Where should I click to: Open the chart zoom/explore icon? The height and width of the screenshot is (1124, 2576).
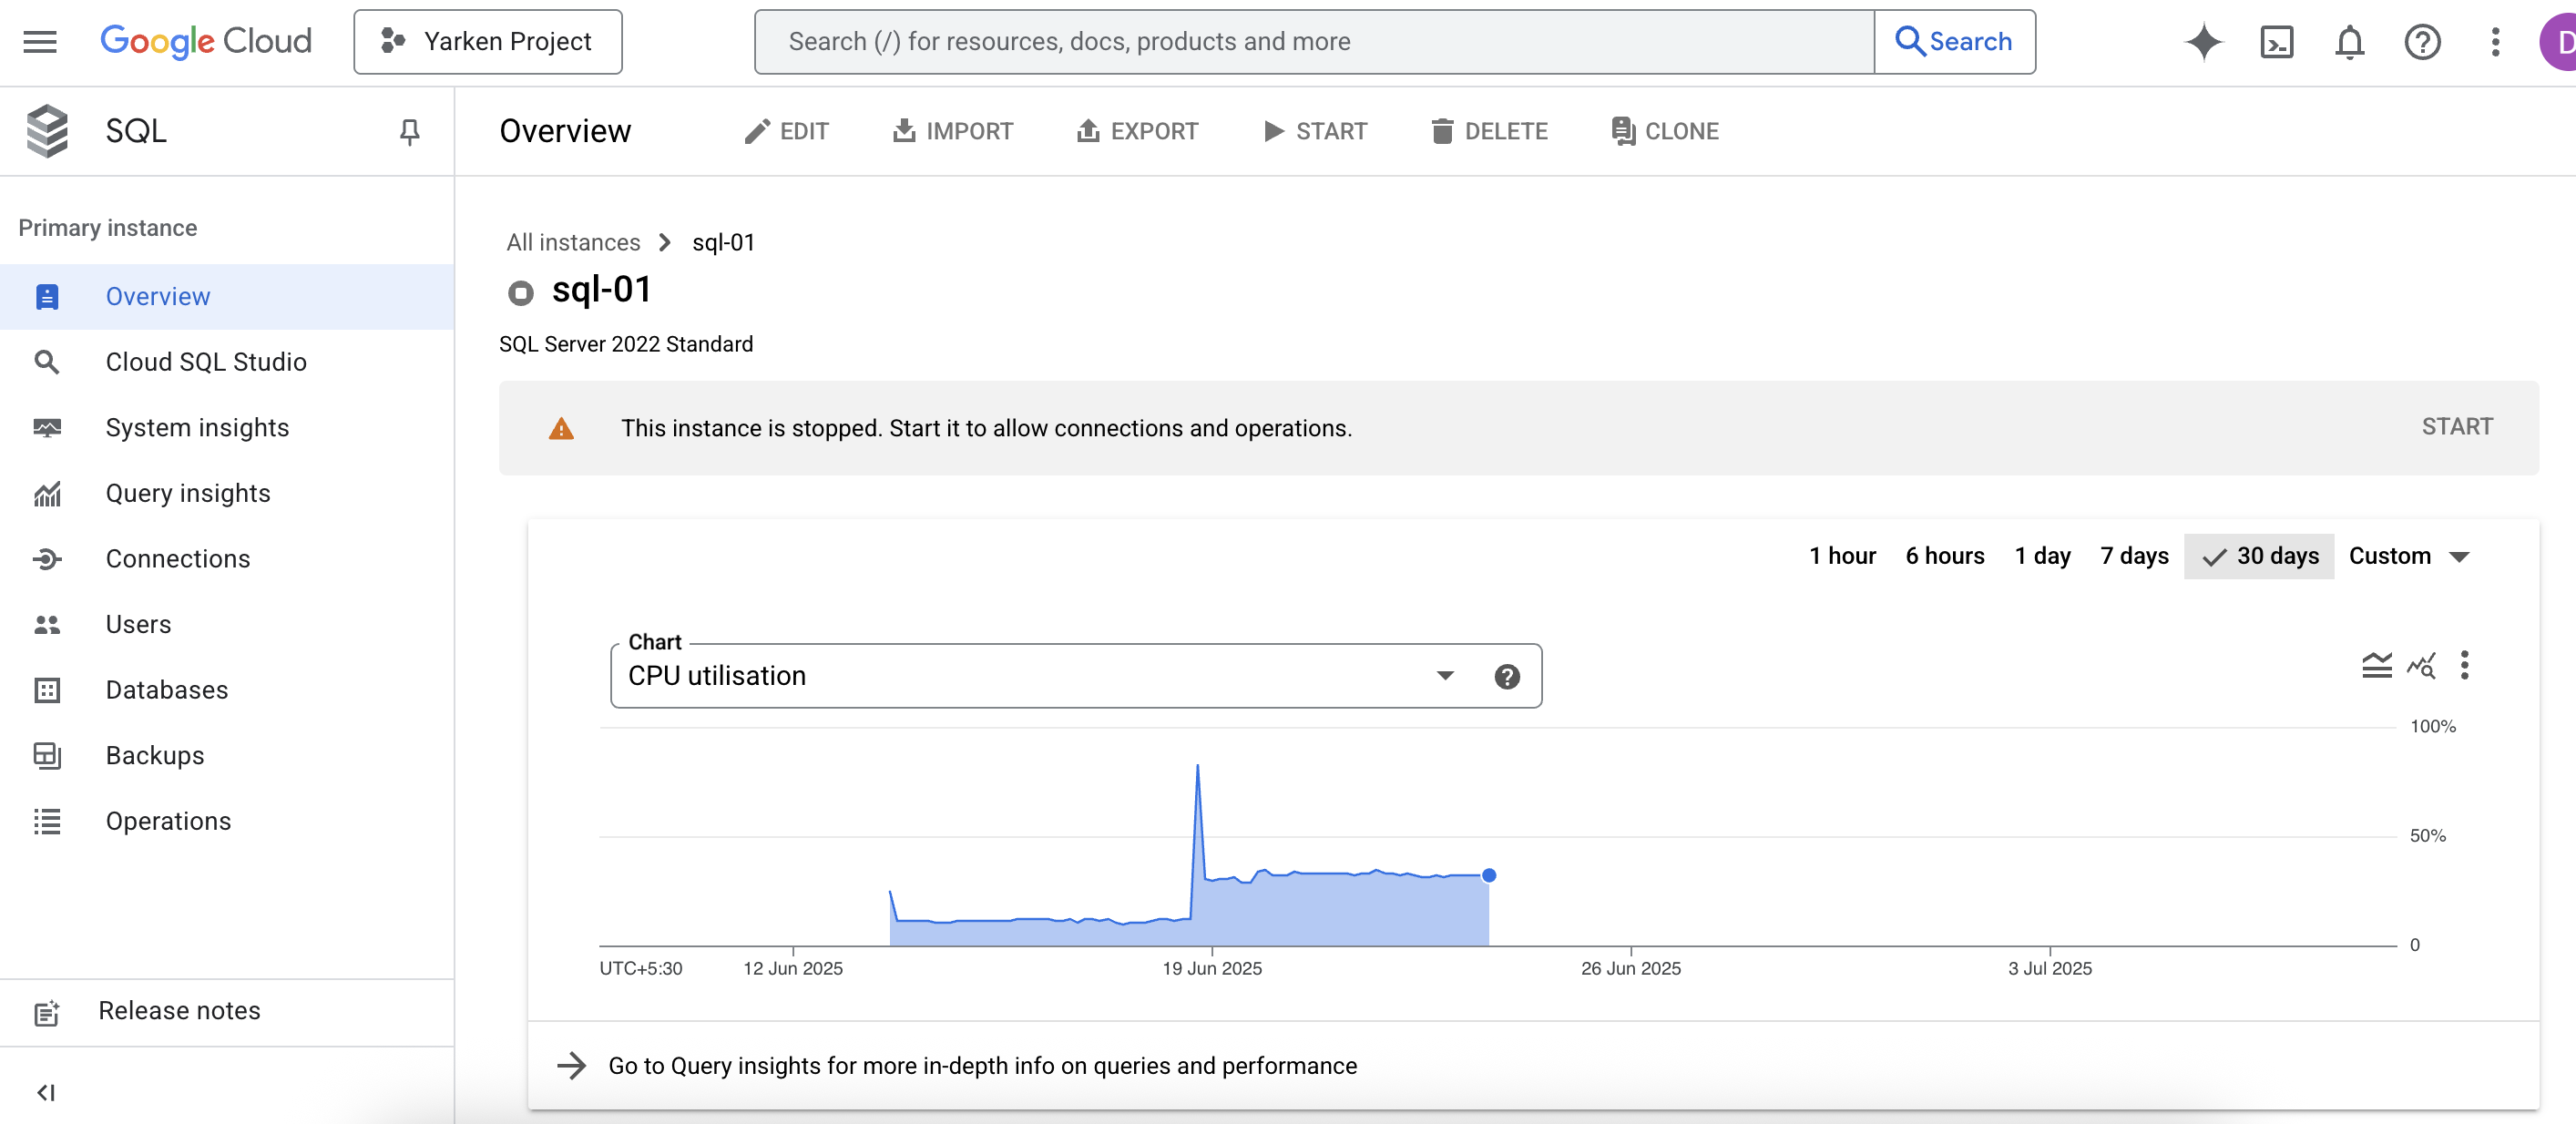pyautogui.click(x=2421, y=665)
